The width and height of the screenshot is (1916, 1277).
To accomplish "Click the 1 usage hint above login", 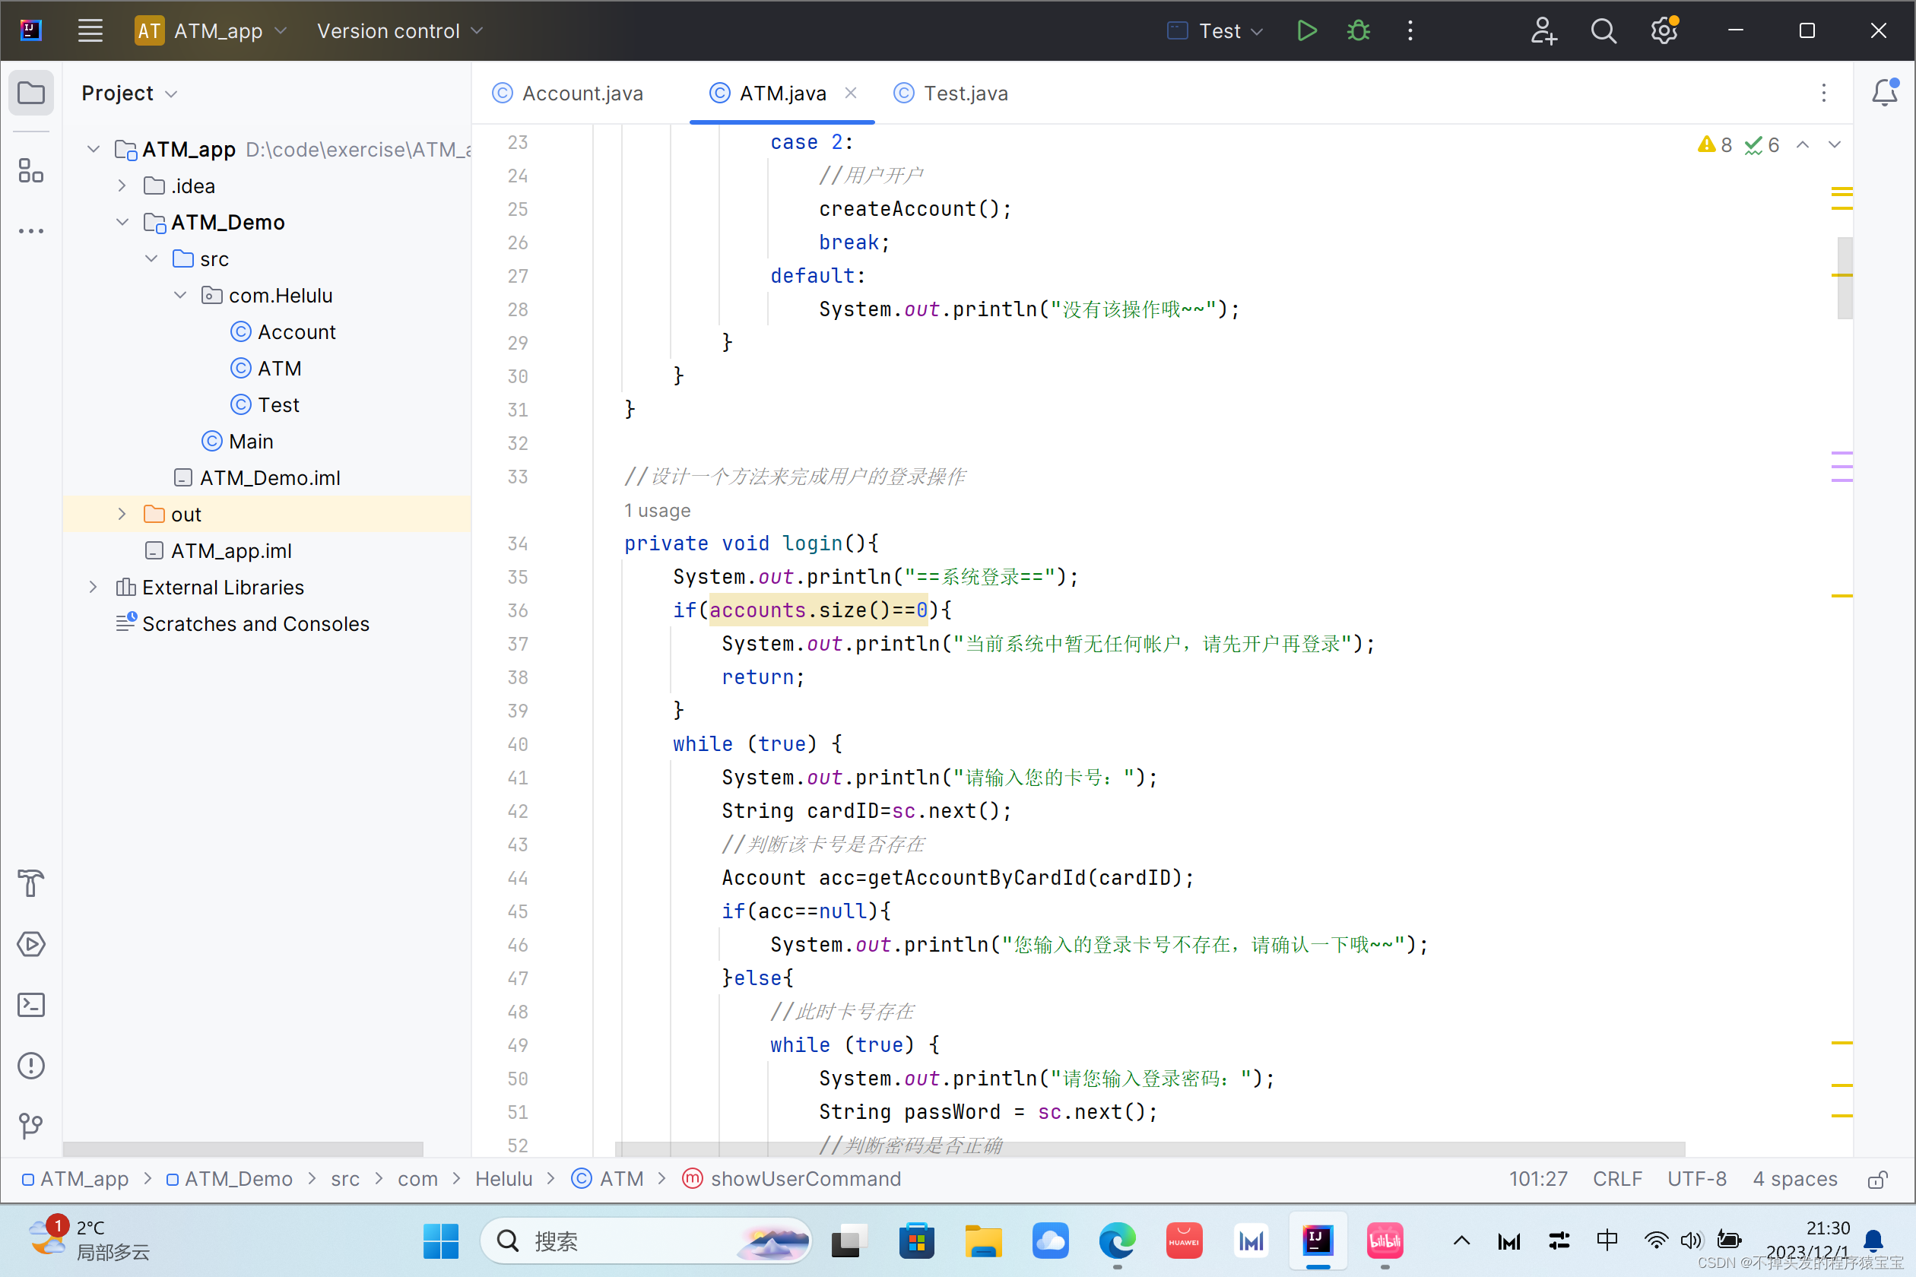I will (x=657, y=511).
